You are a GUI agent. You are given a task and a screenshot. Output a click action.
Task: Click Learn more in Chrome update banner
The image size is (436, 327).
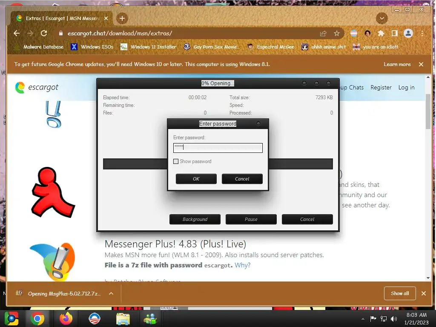click(x=397, y=64)
